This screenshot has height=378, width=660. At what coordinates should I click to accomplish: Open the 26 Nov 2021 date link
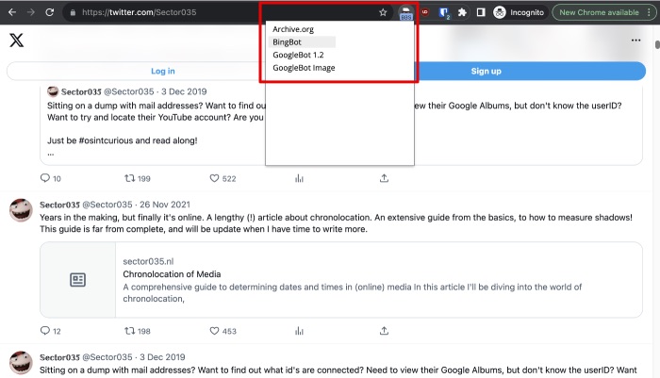tap(165, 205)
